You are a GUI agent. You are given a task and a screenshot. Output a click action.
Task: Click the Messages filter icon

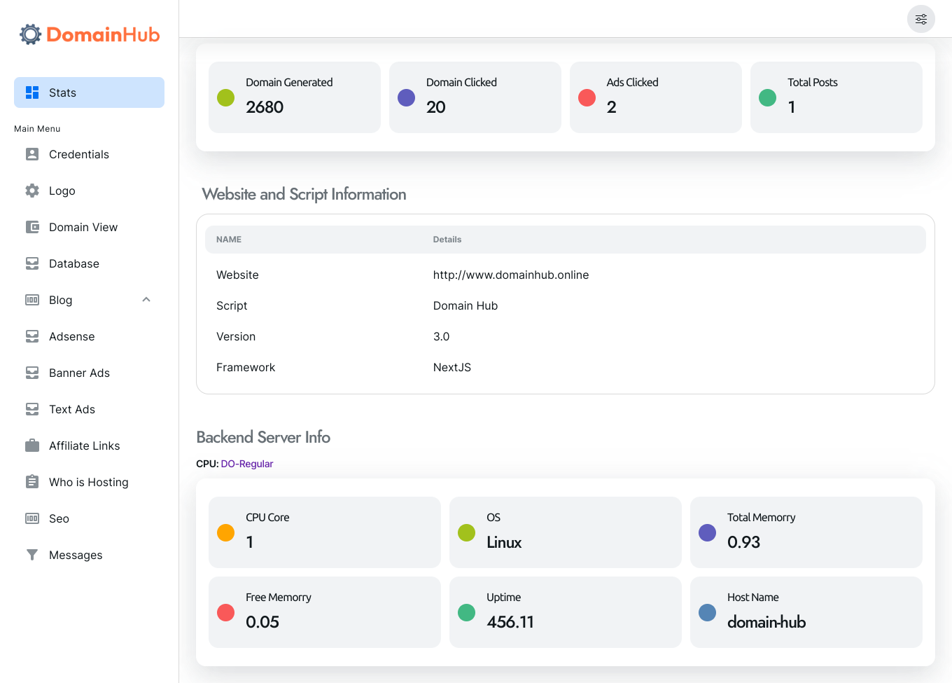pyautogui.click(x=32, y=555)
